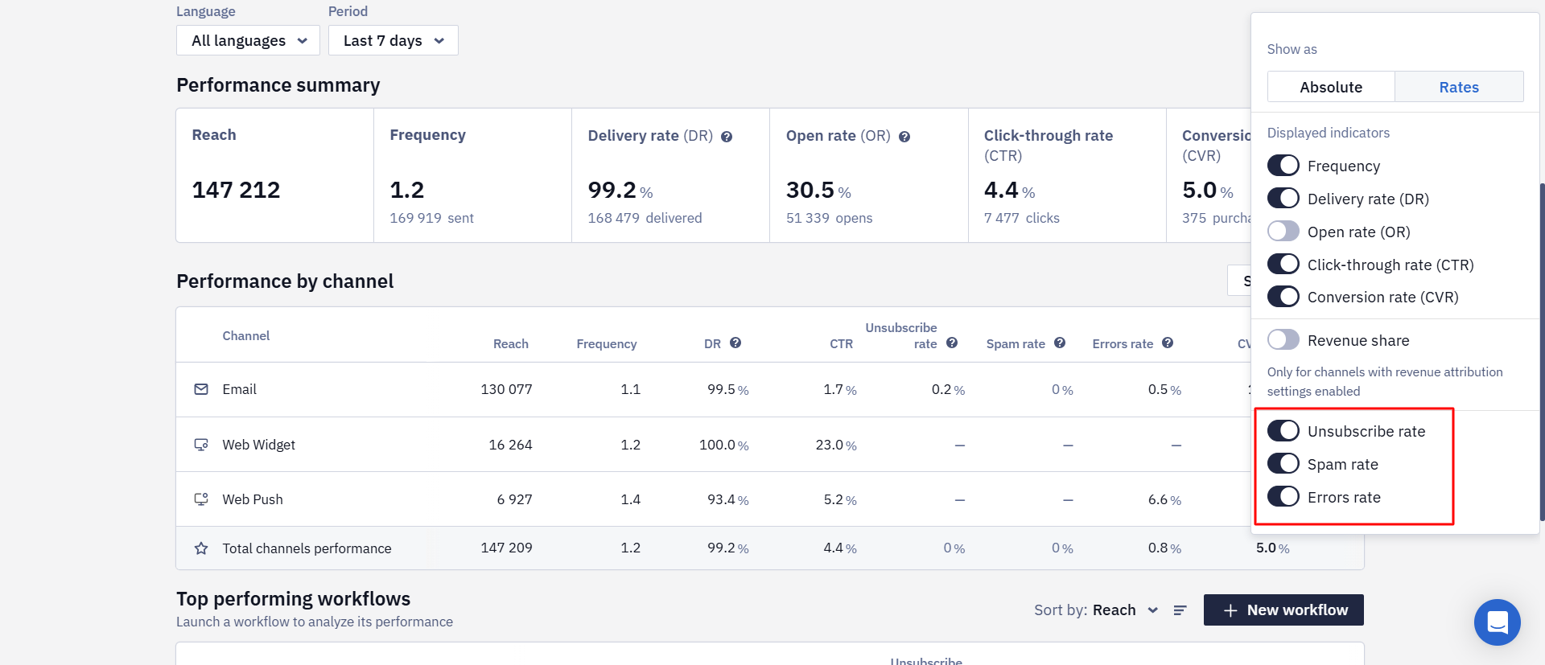The width and height of the screenshot is (1545, 665).
Task: Switch Show as to Absolute
Action: [1331, 87]
